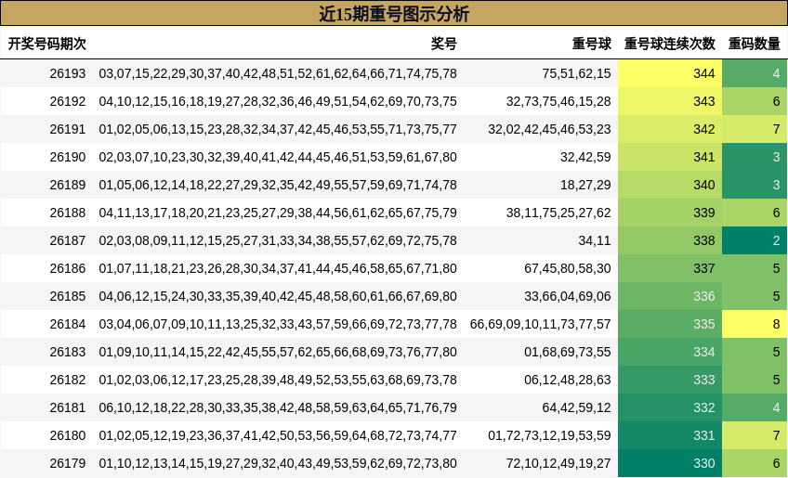788x478 pixels.
Task: Click period number 26191
Action: click(x=68, y=129)
